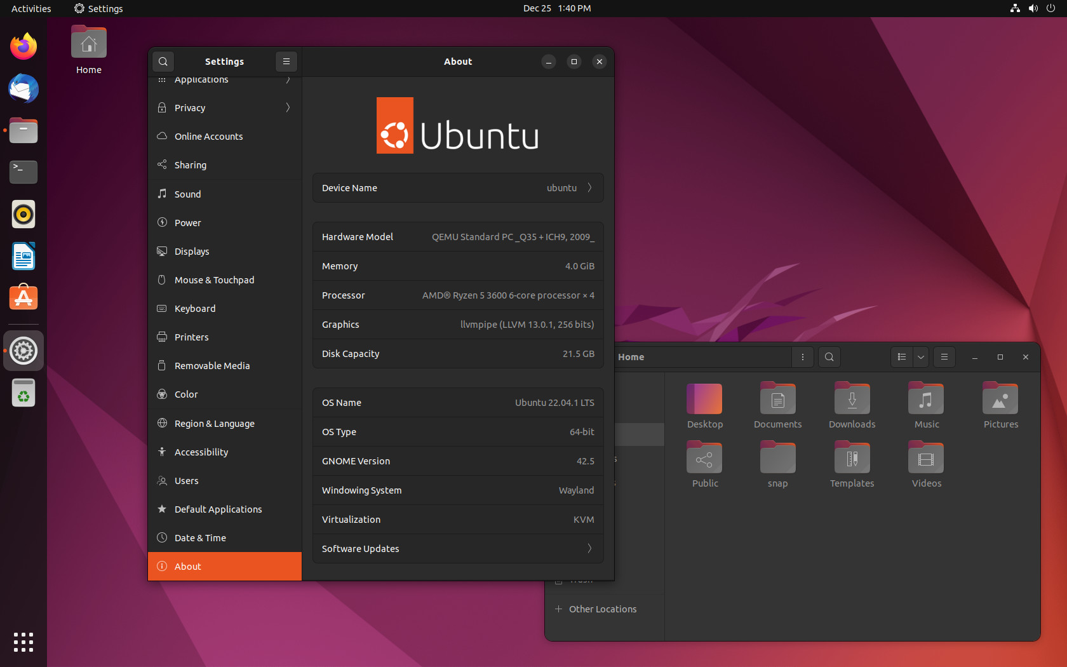Open Files window hamburger menu
1067x667 pixels.
[x=944, y=357]
